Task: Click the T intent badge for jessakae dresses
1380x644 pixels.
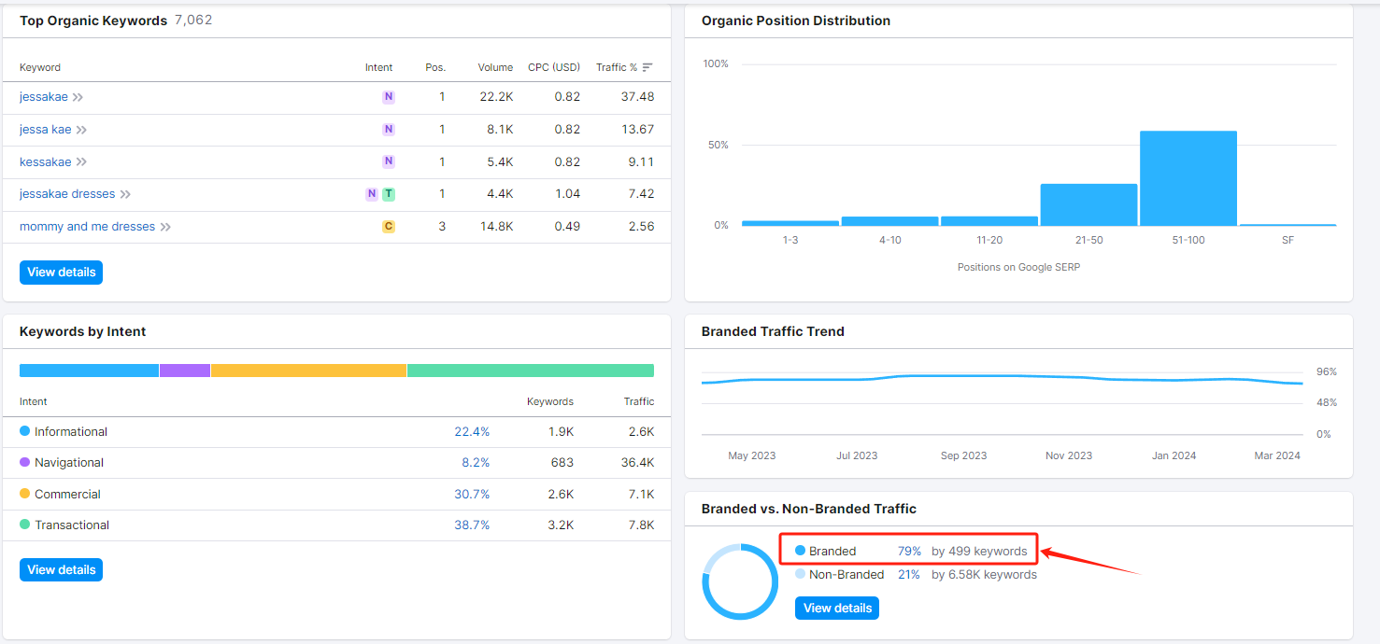Action: 389,194
